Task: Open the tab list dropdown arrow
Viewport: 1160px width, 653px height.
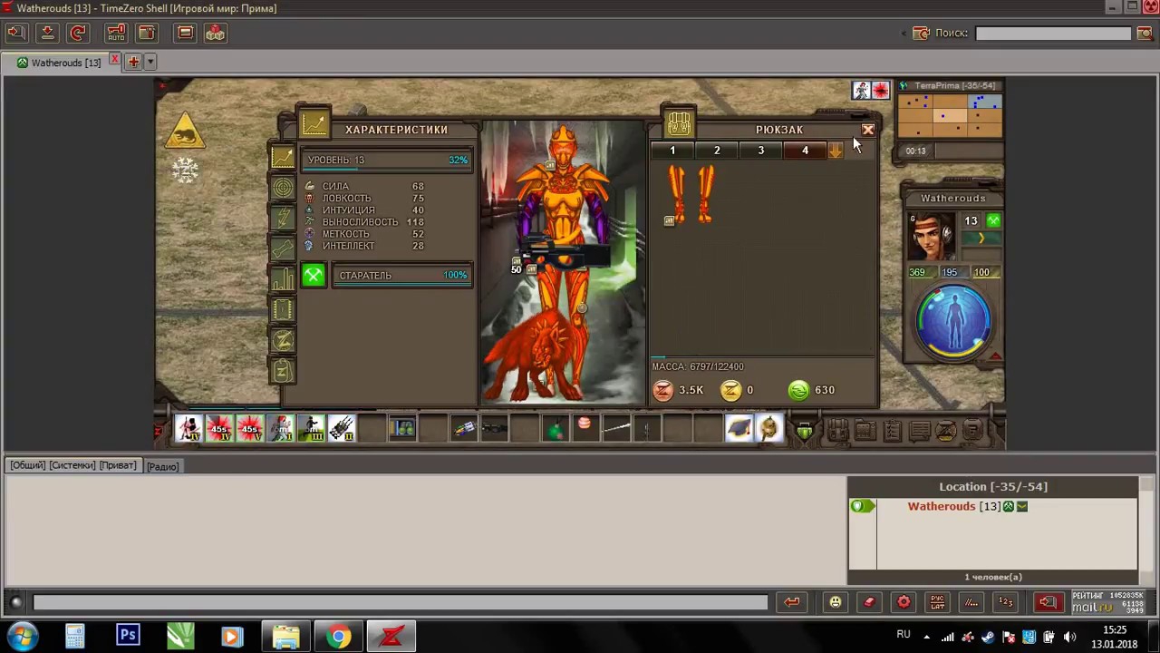Action: (150, 62)
